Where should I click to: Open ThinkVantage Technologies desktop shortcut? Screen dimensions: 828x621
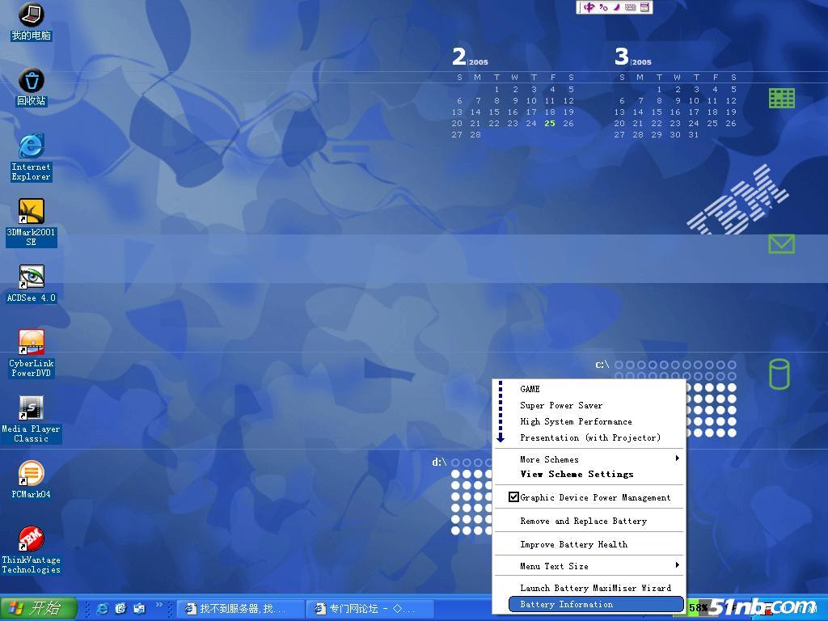click(31, 539)
